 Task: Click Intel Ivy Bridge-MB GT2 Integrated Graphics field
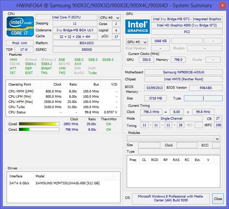[187, 19]
